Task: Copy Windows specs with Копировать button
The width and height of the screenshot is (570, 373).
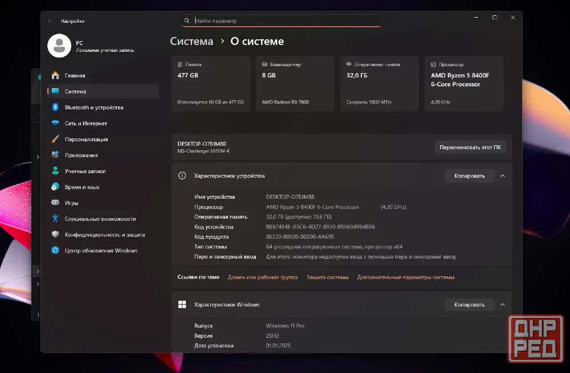Action: click(x=469, y=304)
